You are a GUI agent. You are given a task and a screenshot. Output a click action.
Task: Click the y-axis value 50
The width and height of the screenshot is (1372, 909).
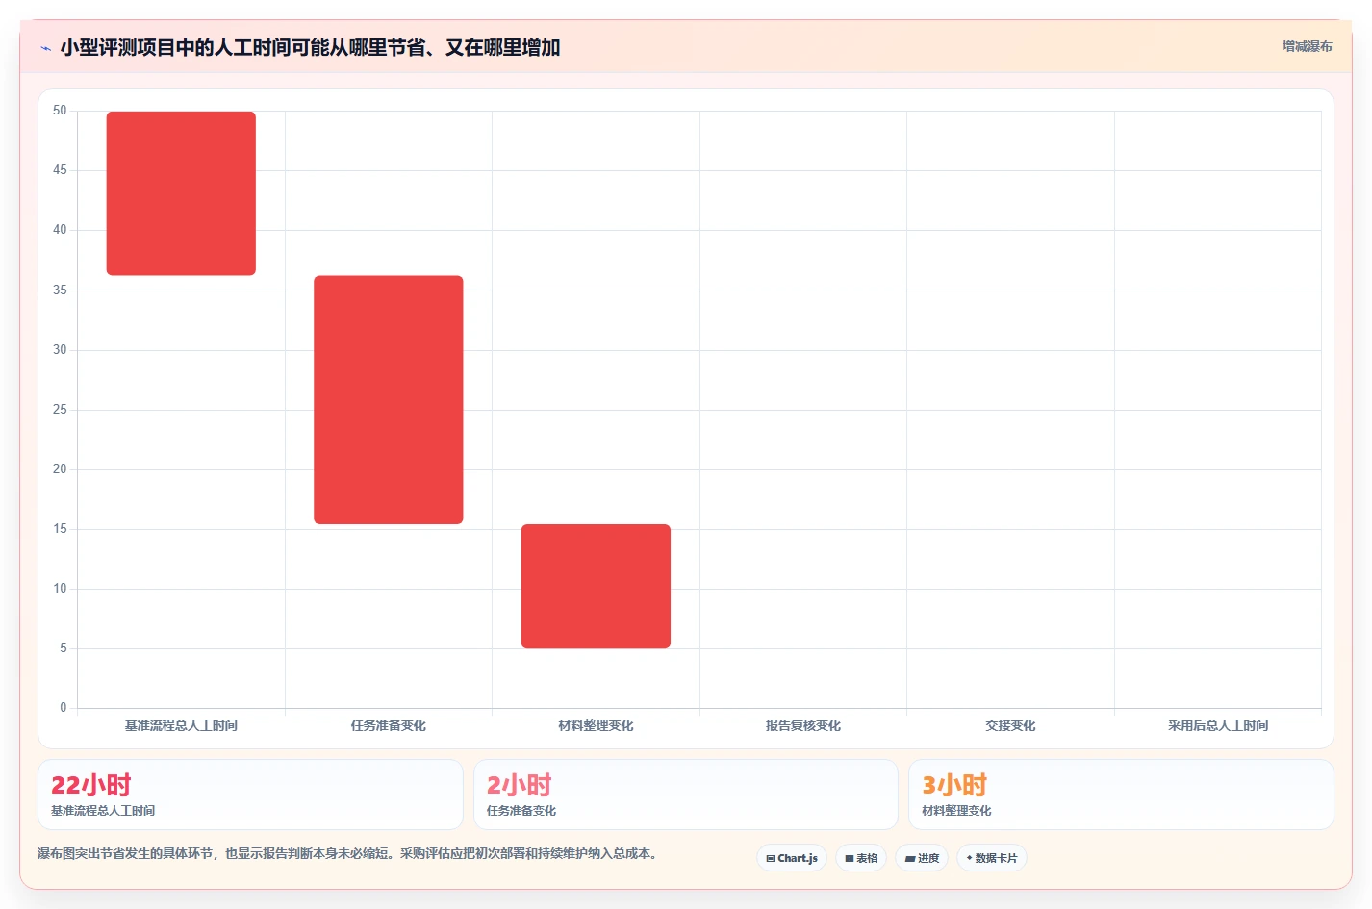[60, 111]
